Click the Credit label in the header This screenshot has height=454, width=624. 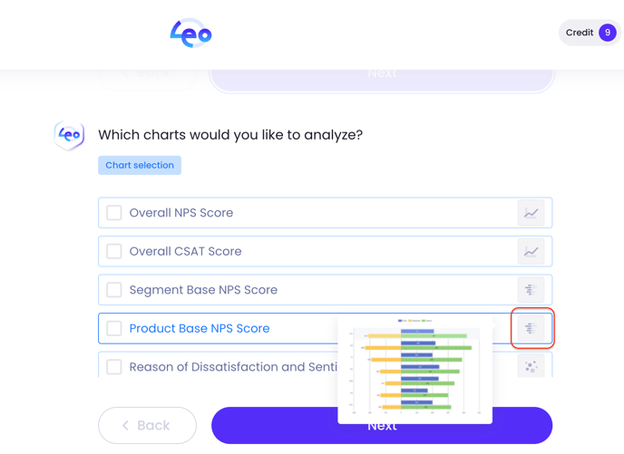point(580,33)
